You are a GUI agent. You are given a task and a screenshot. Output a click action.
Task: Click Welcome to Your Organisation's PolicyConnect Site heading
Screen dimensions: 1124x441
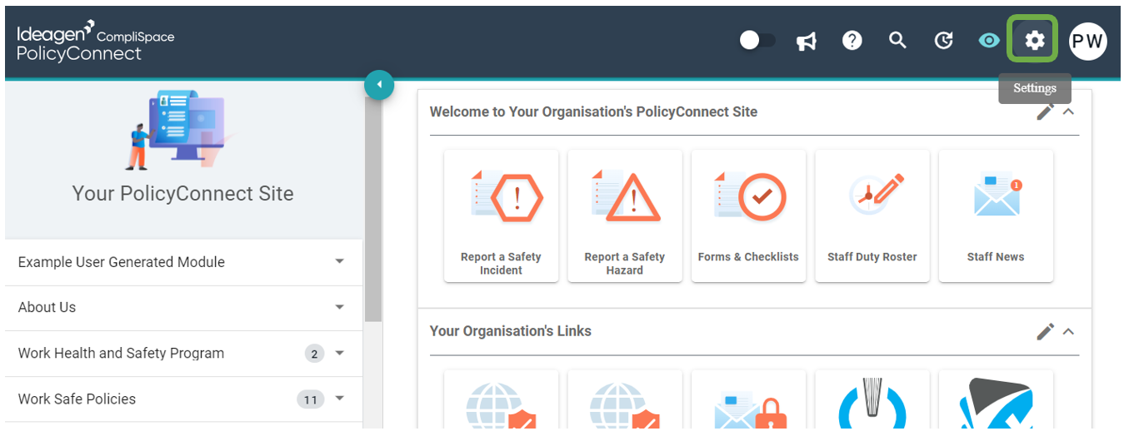[593, 111]
